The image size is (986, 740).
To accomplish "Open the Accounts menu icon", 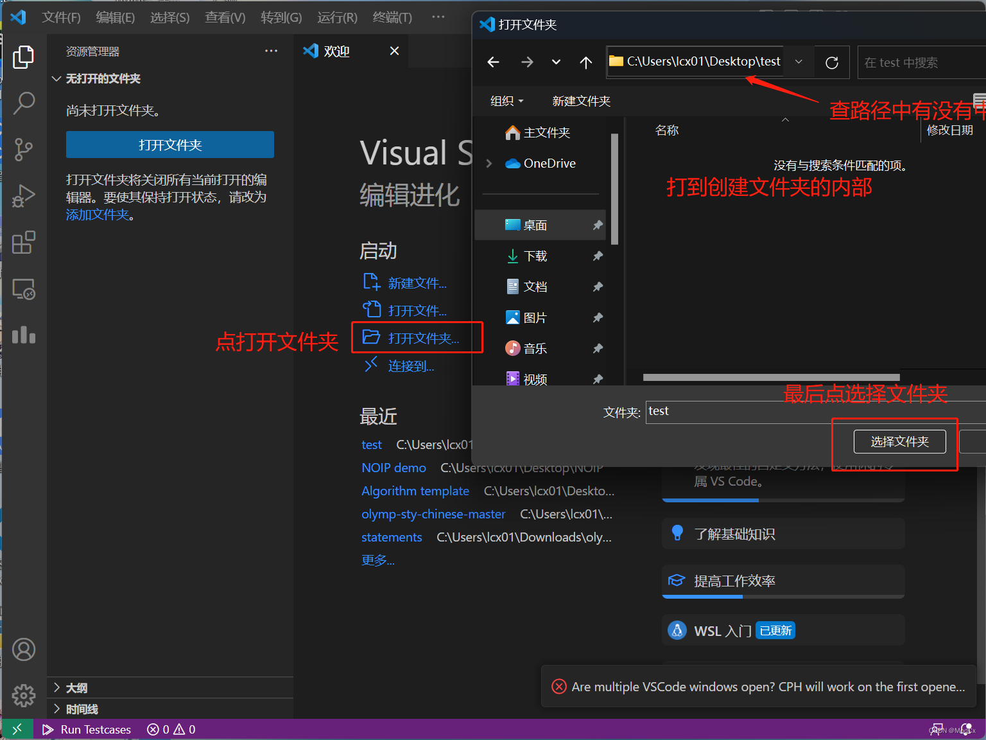I will 24,649.
